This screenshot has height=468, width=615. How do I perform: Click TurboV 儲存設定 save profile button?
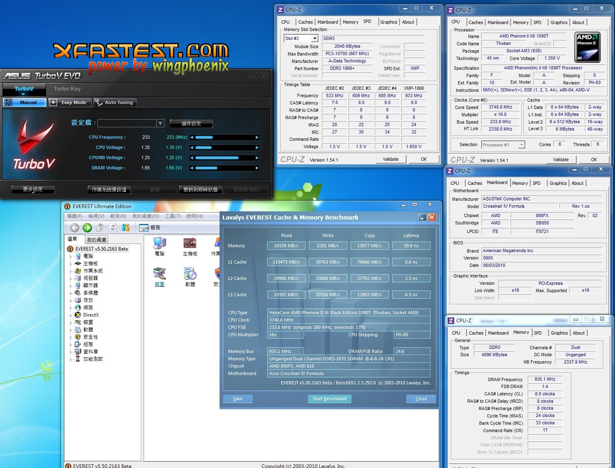tap(191, 124)
